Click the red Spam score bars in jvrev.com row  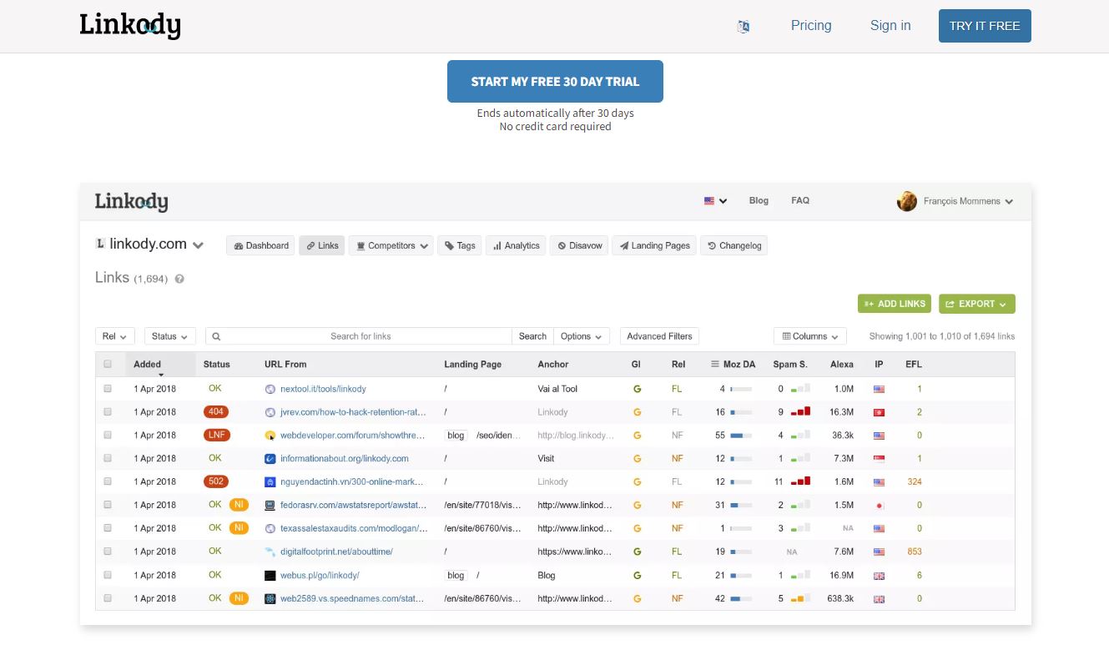tap(799, 412)
